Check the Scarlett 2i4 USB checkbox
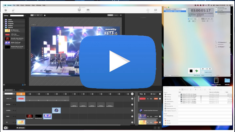Screen dimensions: 235x132 click(216, 9)
